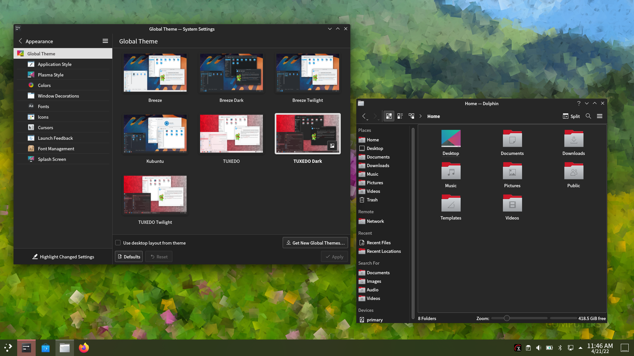Open Dolphin hamburger menu
This screenshot has width=634, height=356.
pyautogui.click(x=600, y=116)
